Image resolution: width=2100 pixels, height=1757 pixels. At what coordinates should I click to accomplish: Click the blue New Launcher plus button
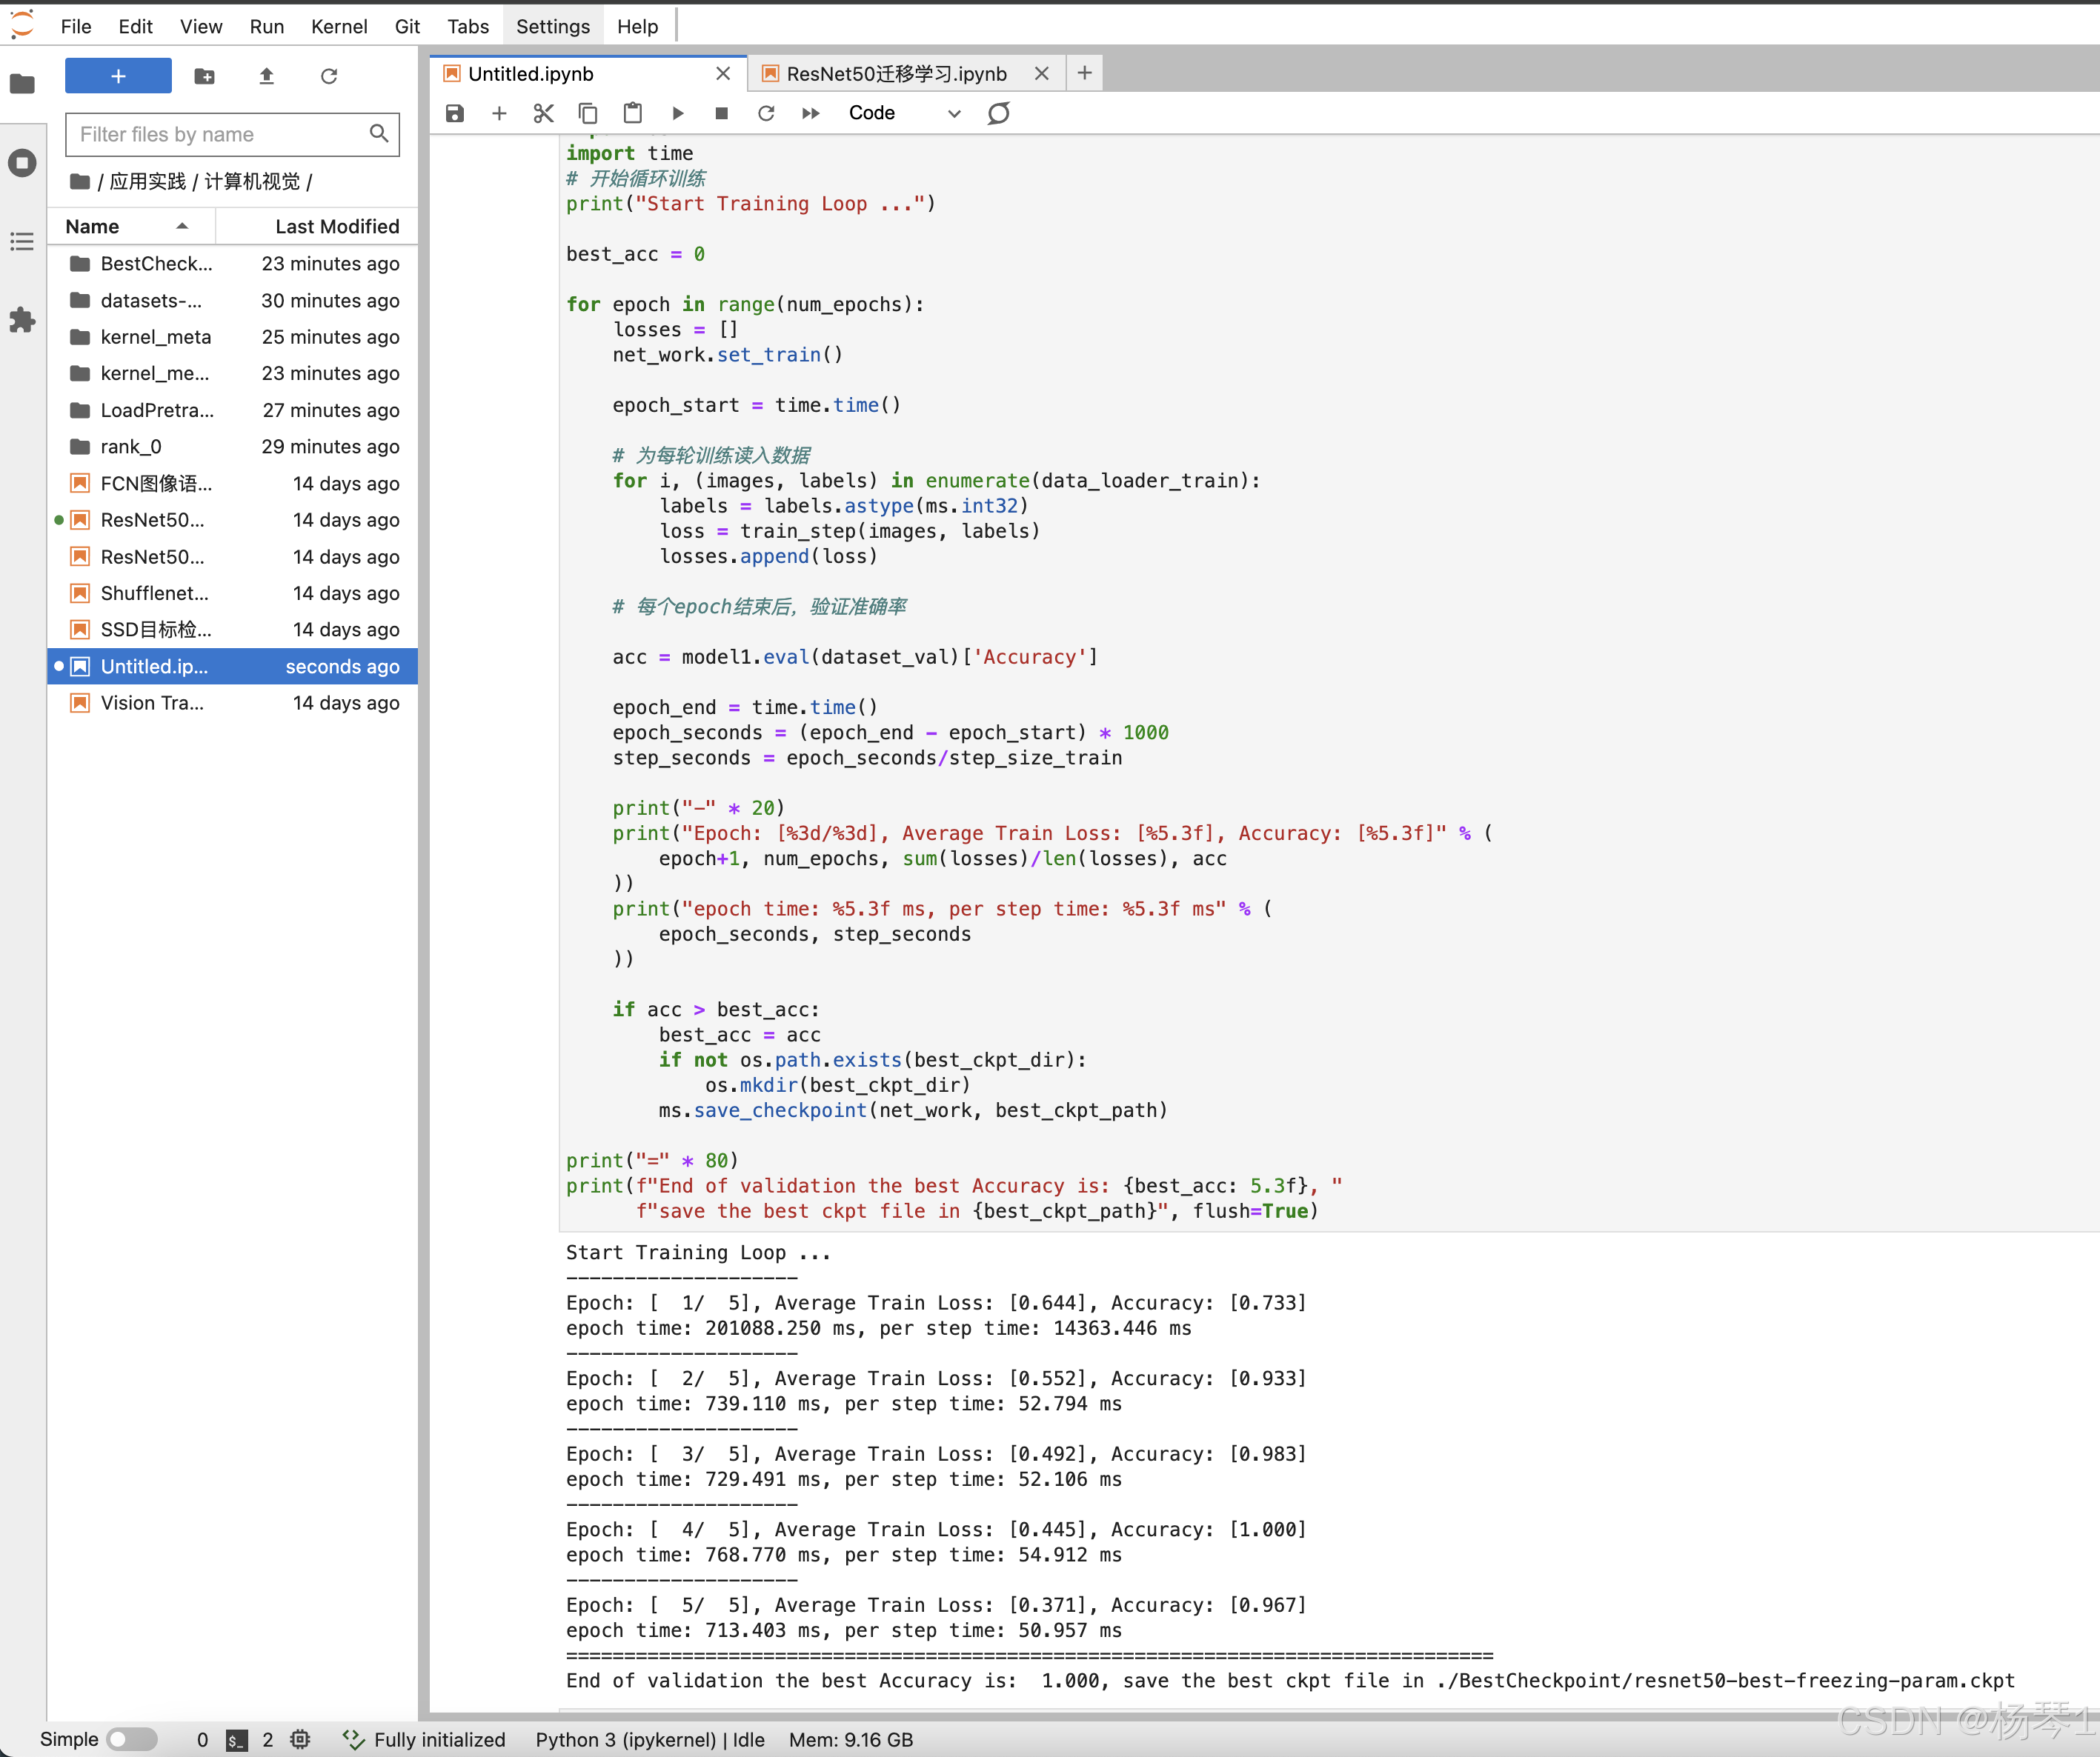118,76
